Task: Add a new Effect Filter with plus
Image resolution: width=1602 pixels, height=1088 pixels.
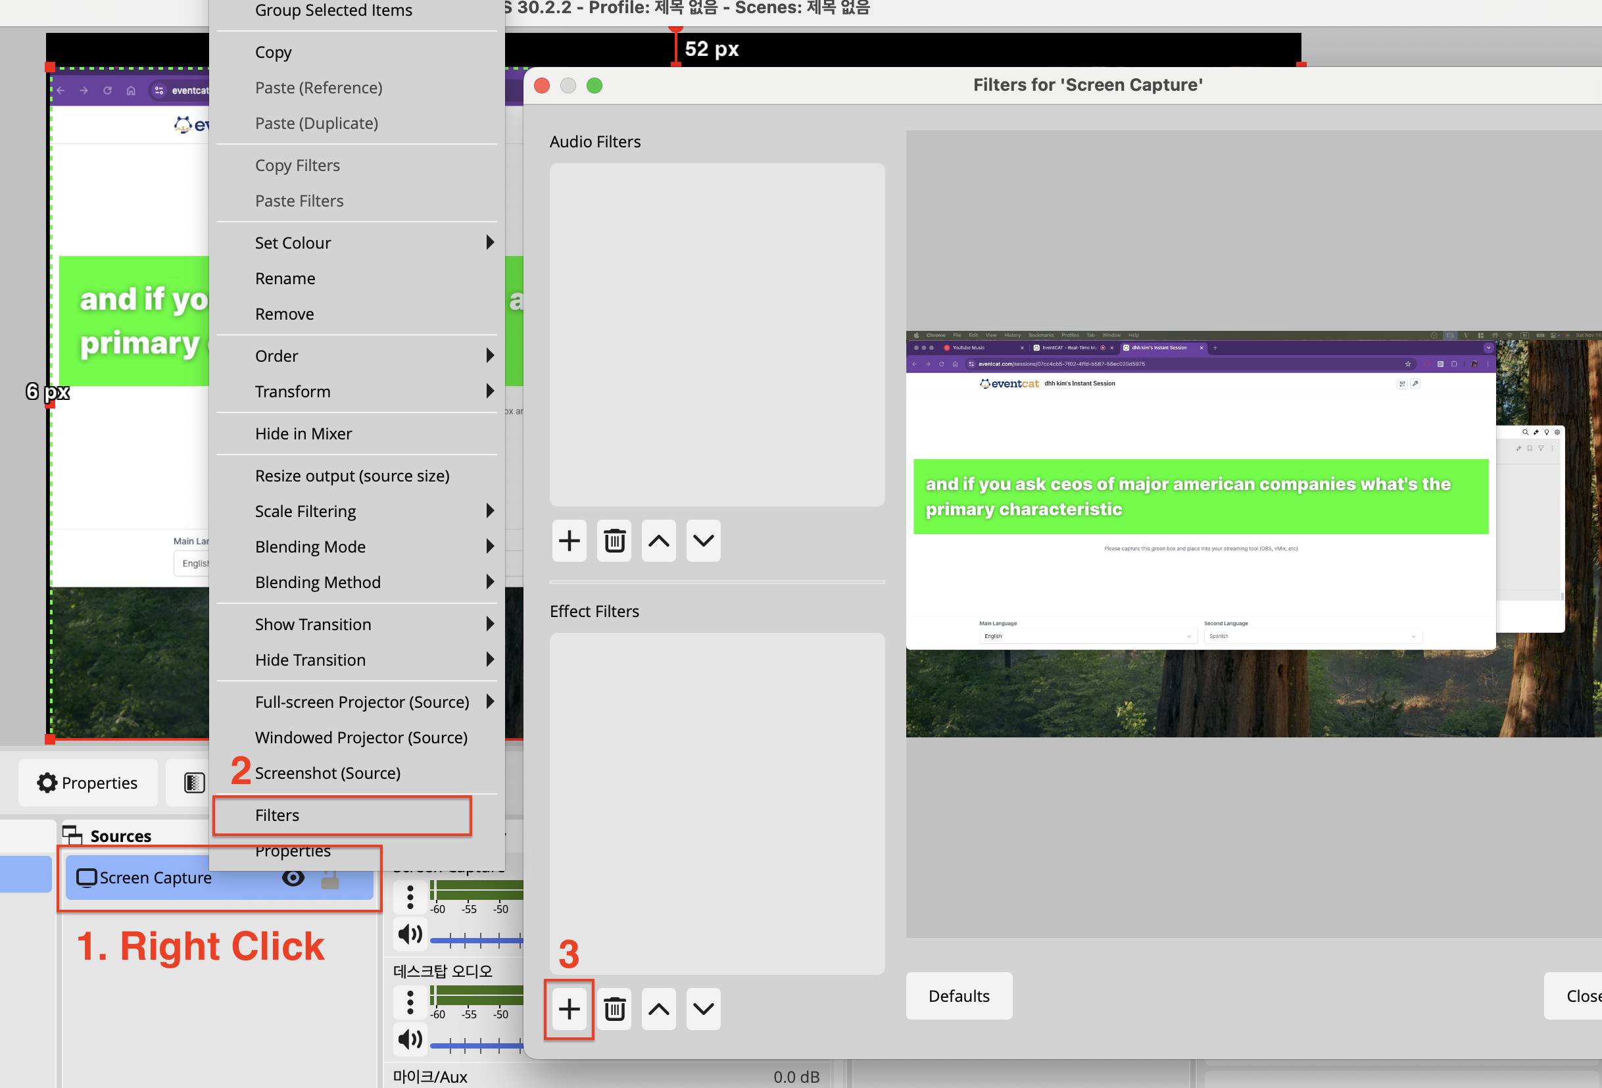Action: point(569,1010)
